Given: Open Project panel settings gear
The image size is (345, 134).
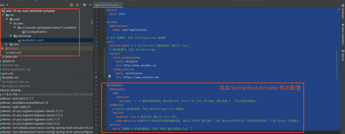Looking at the screenshot, I should point(84,5).
